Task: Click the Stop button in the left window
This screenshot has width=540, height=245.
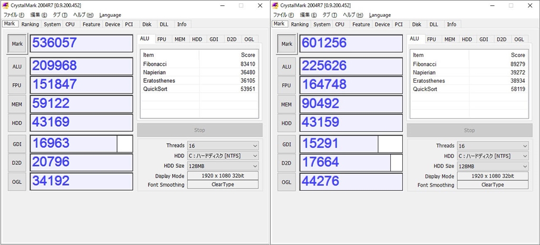Action: pyautogui.click(x=200, y=130)
